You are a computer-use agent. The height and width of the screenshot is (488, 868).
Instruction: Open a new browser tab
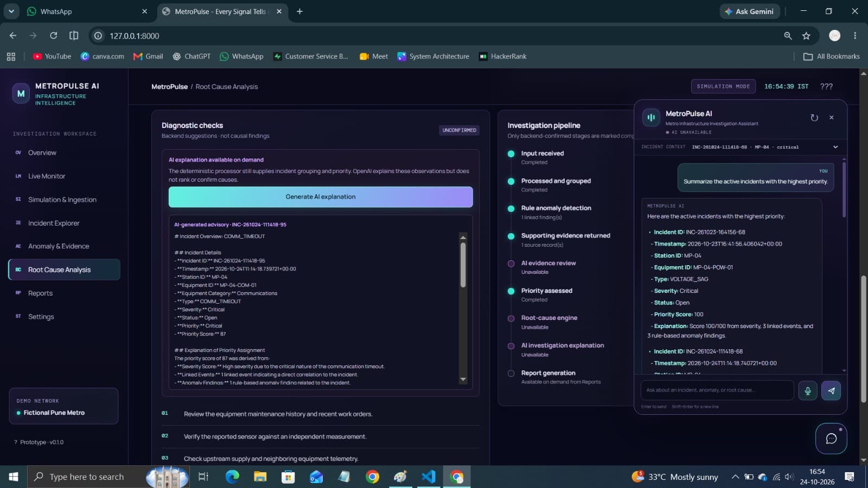pyautogui.click(x=299, y=11)
